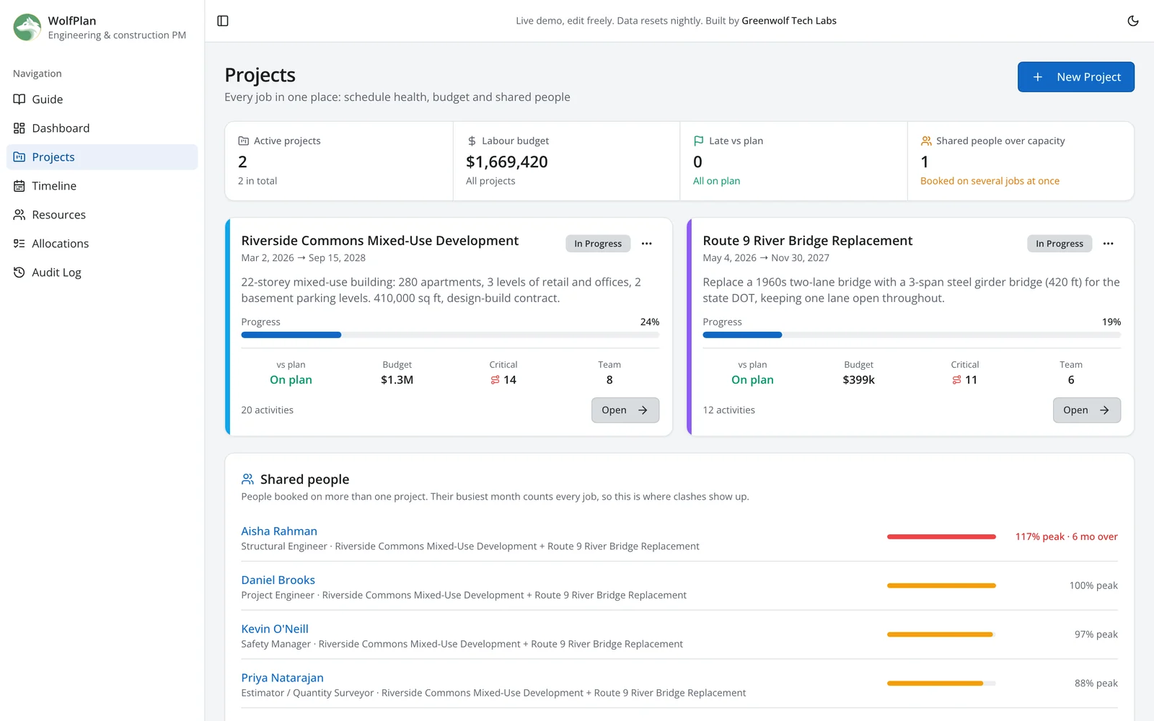The height and width of the screenshot is (721, 1154).
Task: Toggle the sidebar panel icon
Action: click(x=223, y=21)
